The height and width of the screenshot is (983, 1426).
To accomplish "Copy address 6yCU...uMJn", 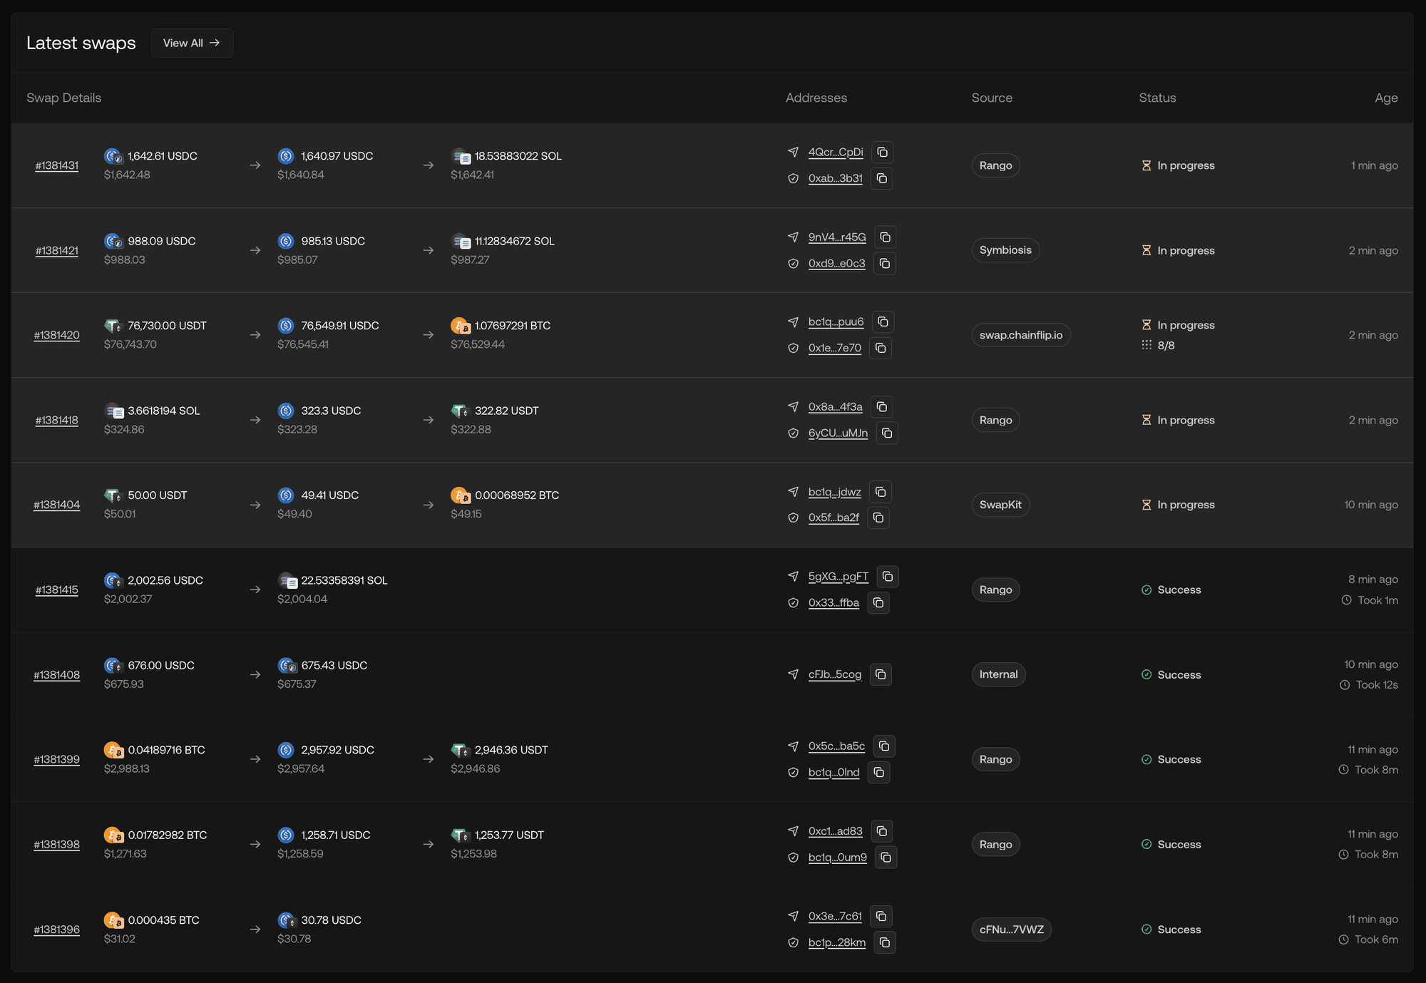I will click(x=887, y=433).
